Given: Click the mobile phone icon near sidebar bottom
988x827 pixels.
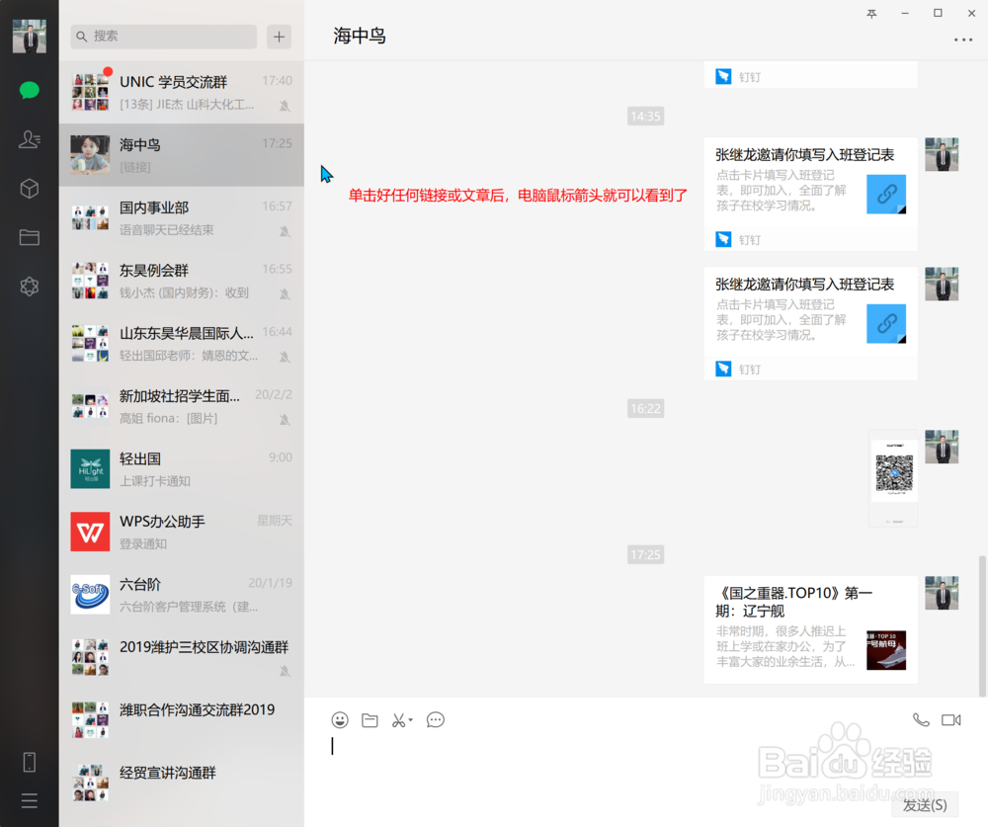Looking at the screenshot, I should (29, 761).
